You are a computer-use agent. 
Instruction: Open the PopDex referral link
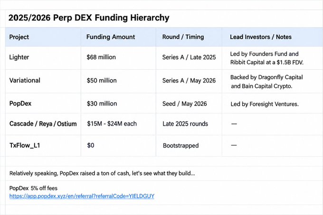pyautogui.click(x=82, y=196)
